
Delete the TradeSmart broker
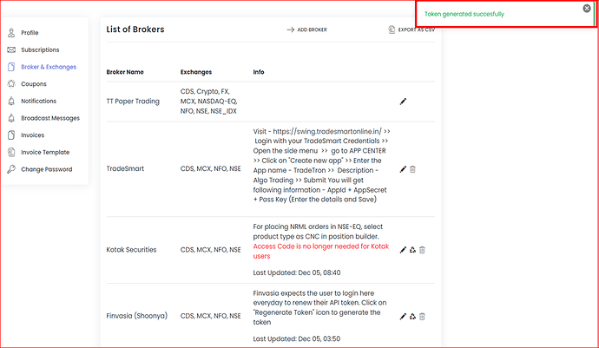pos(412,169)
